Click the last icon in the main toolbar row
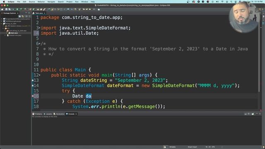 pos(99,10)
